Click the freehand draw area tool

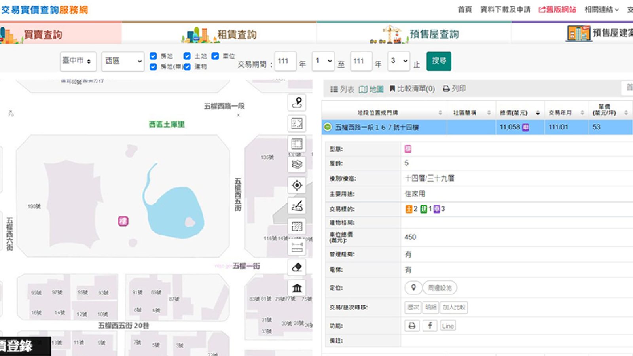pyautogui.click(x=297, y=206)
